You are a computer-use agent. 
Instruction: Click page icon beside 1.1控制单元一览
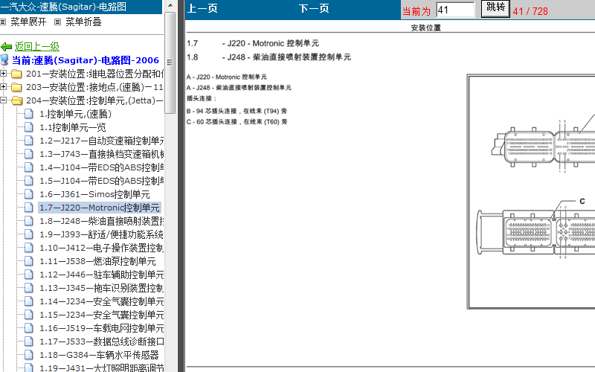click(29, 127)
